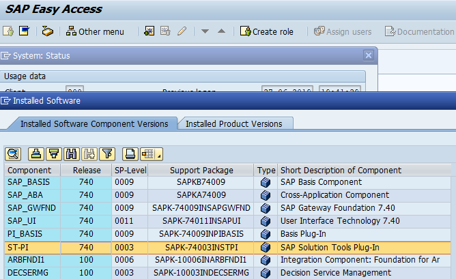Image resolution: width=456 pixels, height=279 pixels.
Task: Click the Create role button
Action: pyautogui.click(x=266, y=31)
